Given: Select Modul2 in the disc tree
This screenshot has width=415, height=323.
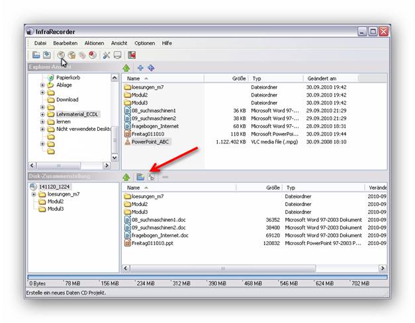Looking at the screenshot, I should click(56, 201).
